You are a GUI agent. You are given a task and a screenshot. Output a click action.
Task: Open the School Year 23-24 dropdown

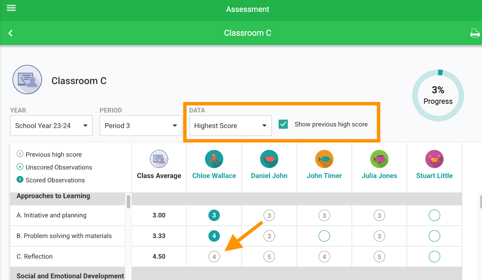(x=52, y=126)
